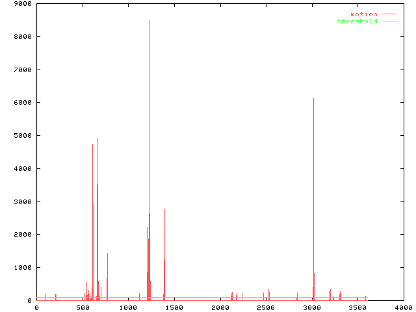The width and height of the screenshot is (416, 312).
Task: Click the 1500 x-axis tick label
Action: 174,307
